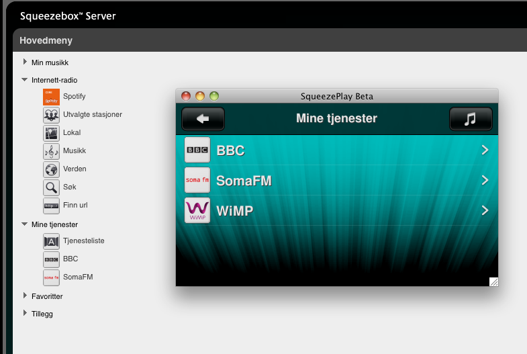Open the Verden globe icon

(x=51, y=169)
